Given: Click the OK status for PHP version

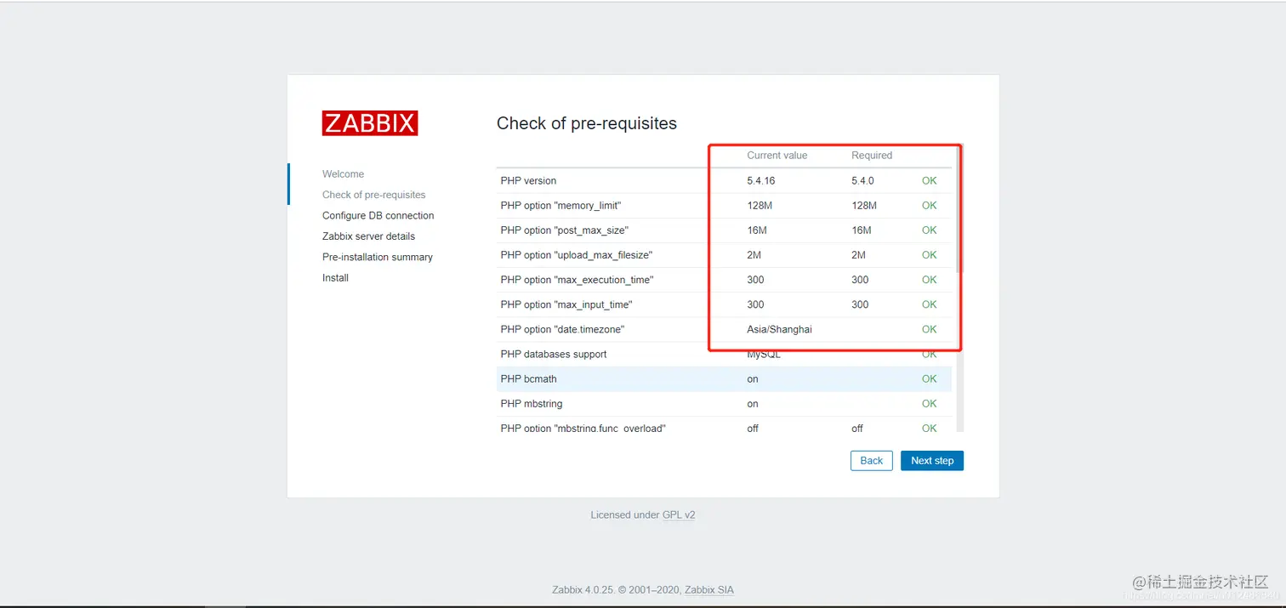Looking at the screenshot, I should pyautogui.click(x=929, y=181).
